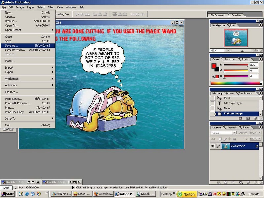Click the Photoshop icon in the title bar

[x=2, y=2]
